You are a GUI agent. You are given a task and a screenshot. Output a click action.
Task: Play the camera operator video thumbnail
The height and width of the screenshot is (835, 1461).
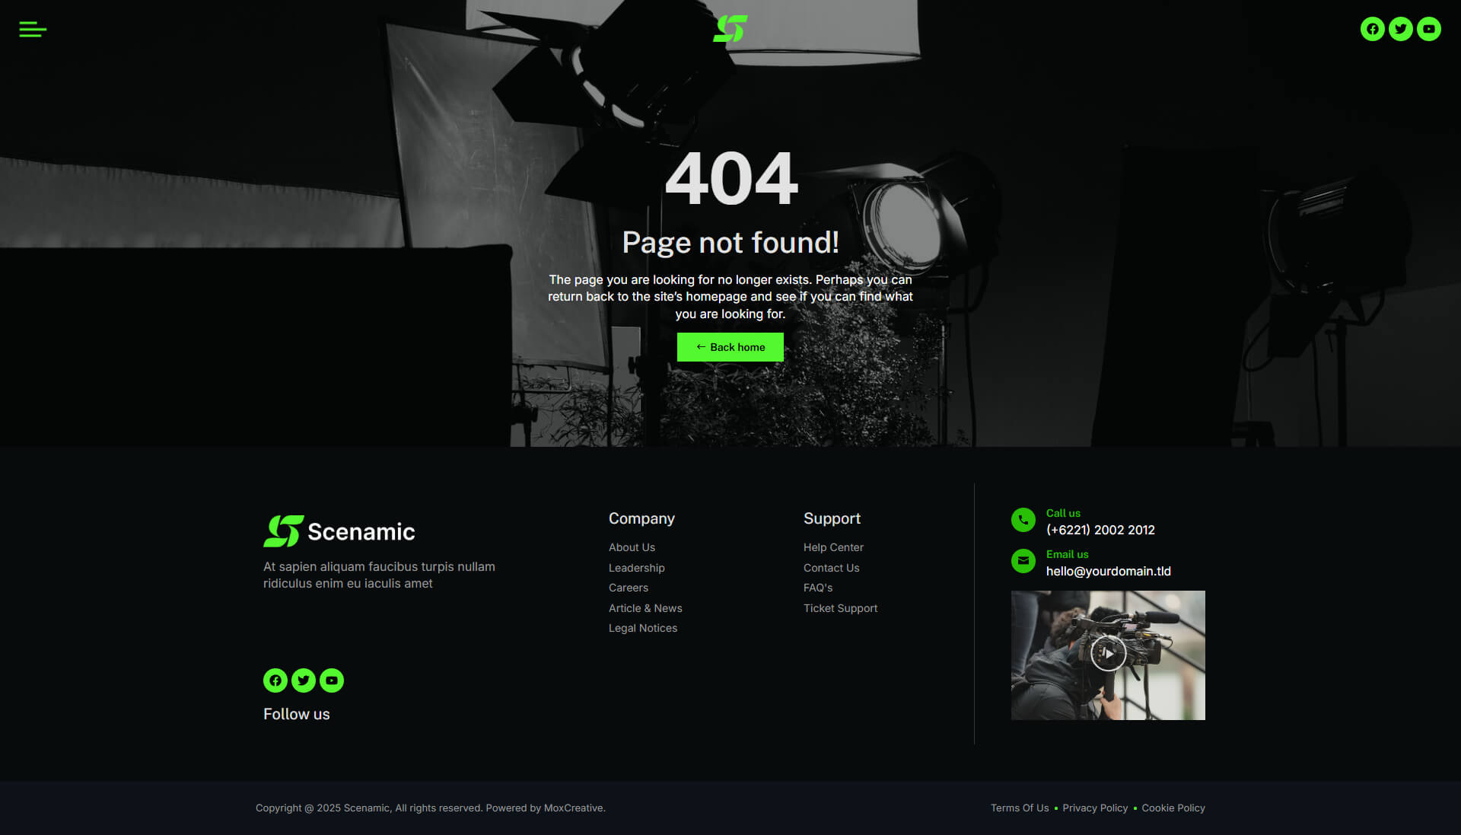(x=1108, y=655)
